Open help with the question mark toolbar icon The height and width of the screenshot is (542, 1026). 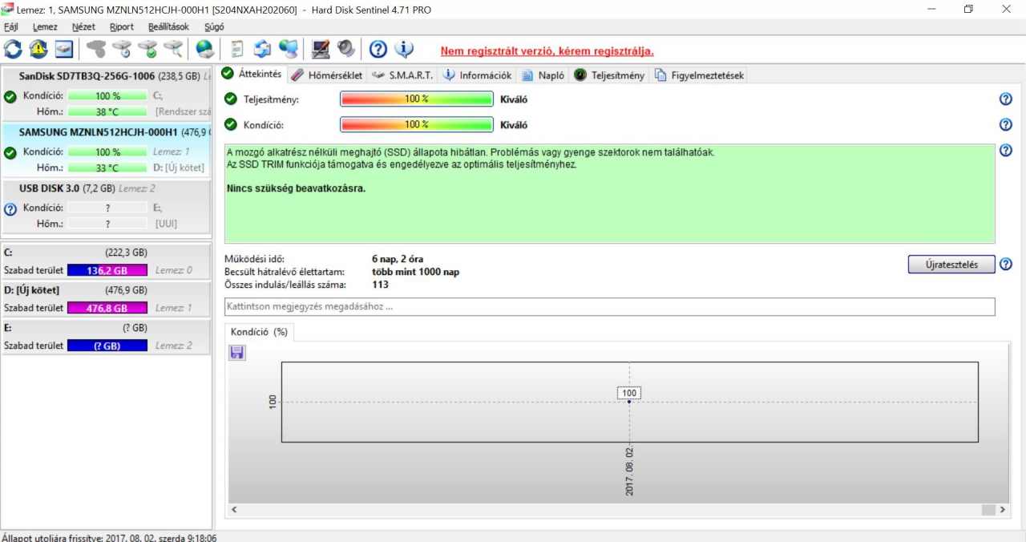click(x=378, y=50)
